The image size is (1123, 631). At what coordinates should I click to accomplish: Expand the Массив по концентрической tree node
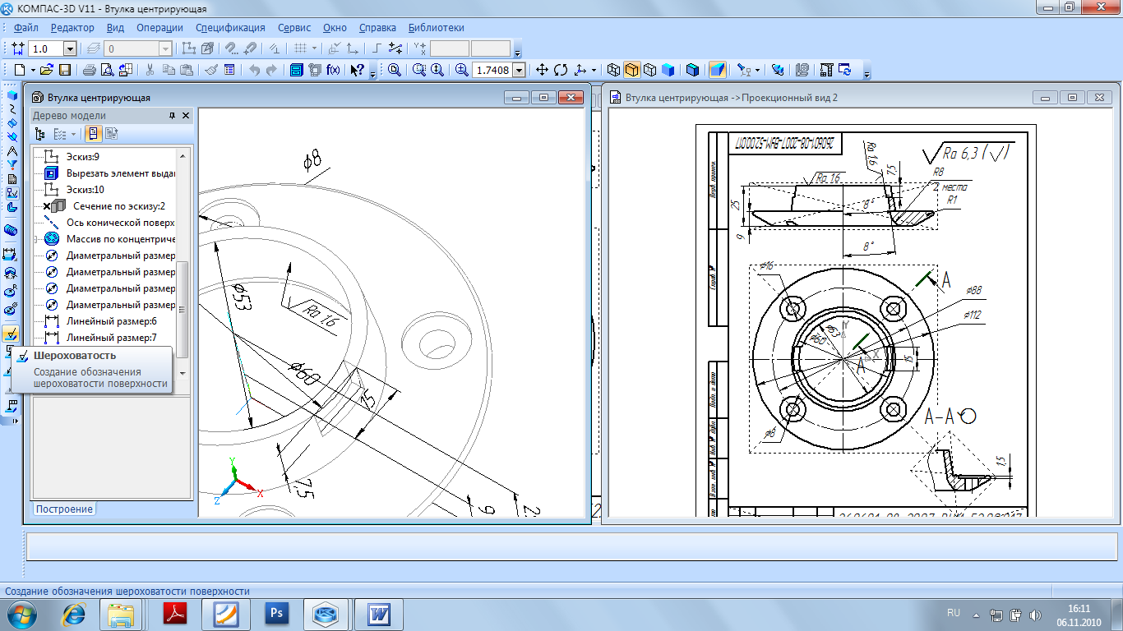coord(35,239)
